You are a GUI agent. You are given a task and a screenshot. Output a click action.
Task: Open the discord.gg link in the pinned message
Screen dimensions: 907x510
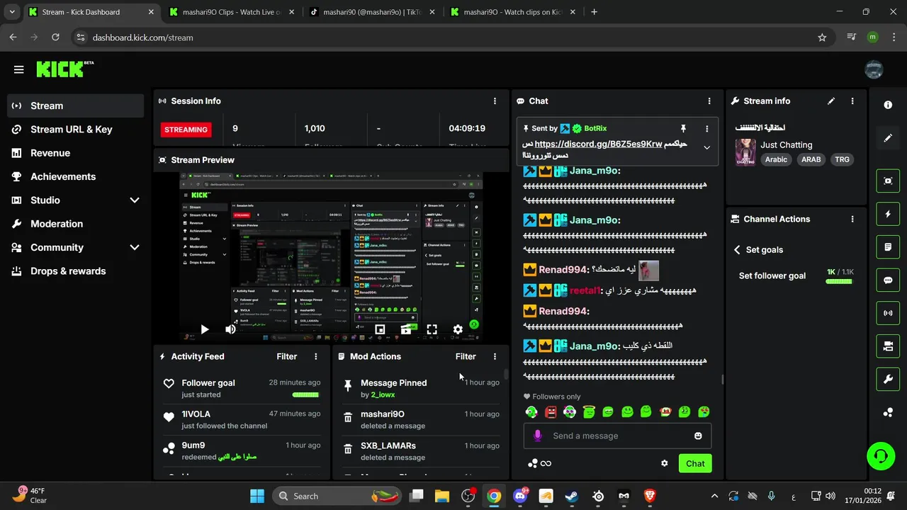coord(598,144)
